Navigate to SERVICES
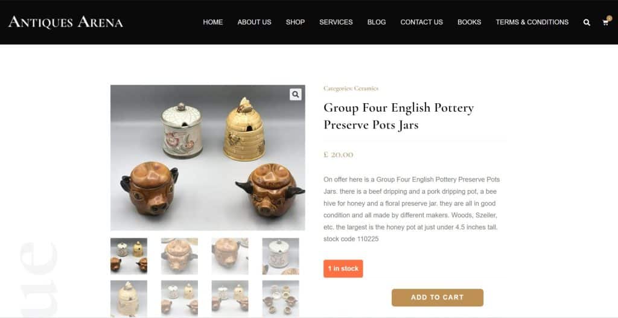Viewport: 618px width, 318px height. tap(336, 22)
